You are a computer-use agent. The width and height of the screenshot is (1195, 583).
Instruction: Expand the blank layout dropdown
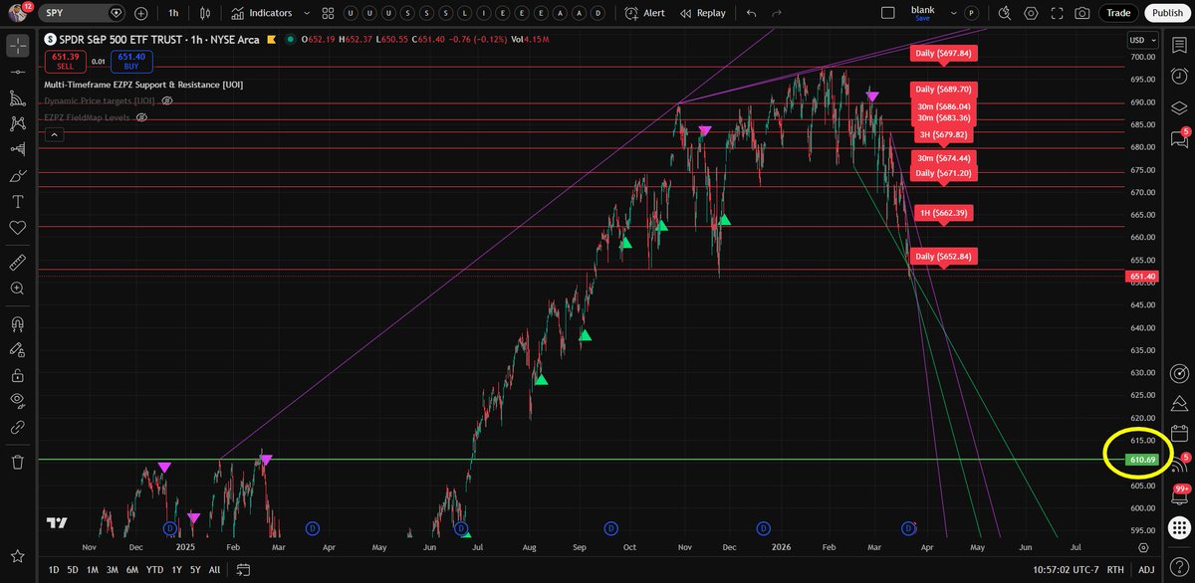[x=956, y=13]
